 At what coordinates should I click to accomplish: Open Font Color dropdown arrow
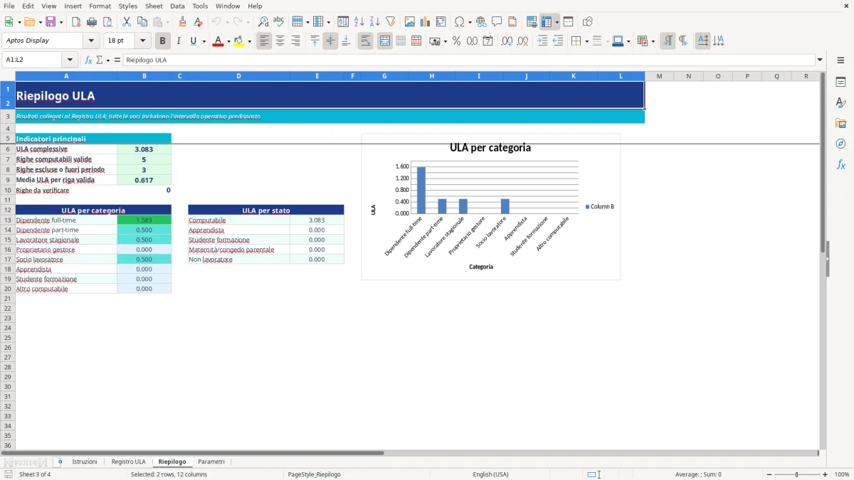[228, 41]
